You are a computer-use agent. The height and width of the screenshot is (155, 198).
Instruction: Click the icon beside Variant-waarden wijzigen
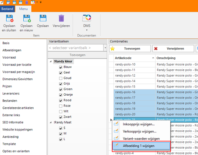point(116,138)
